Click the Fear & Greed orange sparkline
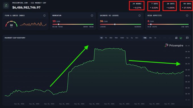 pos(33,24)
